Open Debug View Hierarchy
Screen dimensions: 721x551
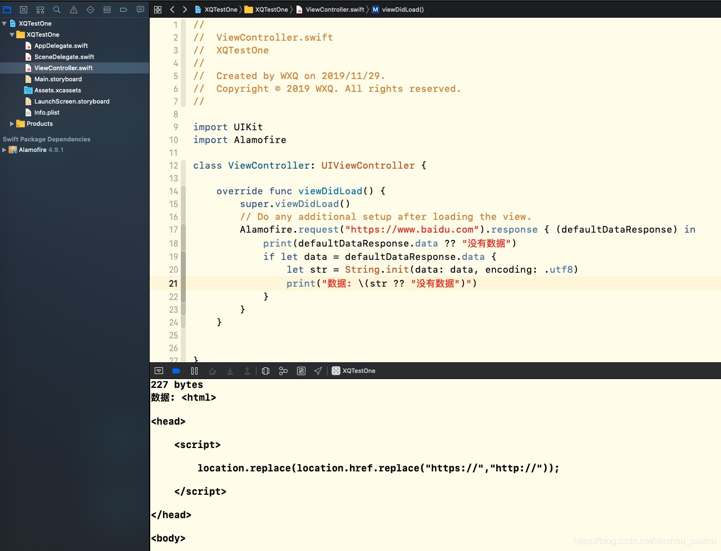click(x=265, y=371)
